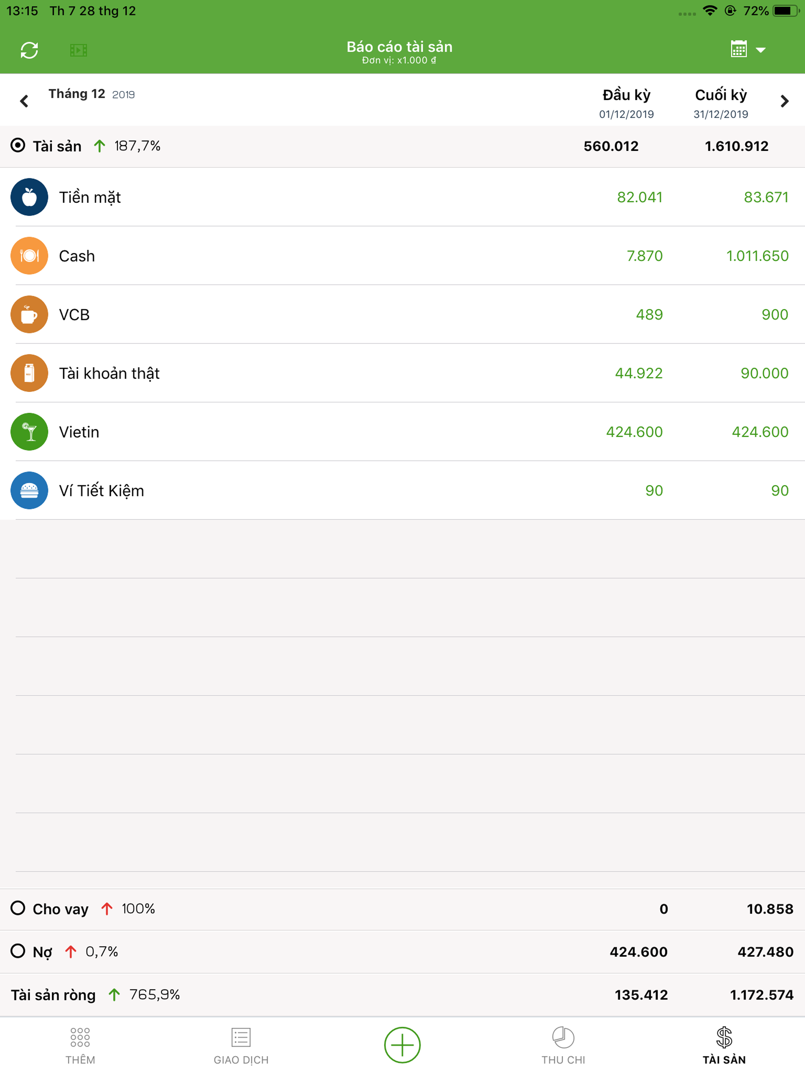Tap the cocktail icon for Vietin
The image size is (805, 1073).
click(29, 432)
